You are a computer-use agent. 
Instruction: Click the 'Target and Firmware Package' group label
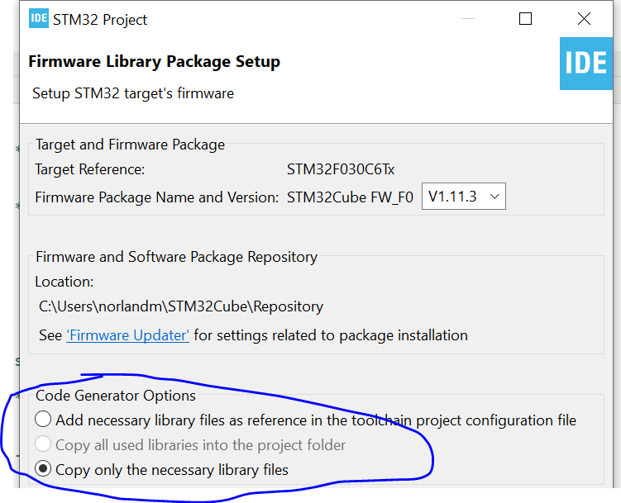coord(130,145)
